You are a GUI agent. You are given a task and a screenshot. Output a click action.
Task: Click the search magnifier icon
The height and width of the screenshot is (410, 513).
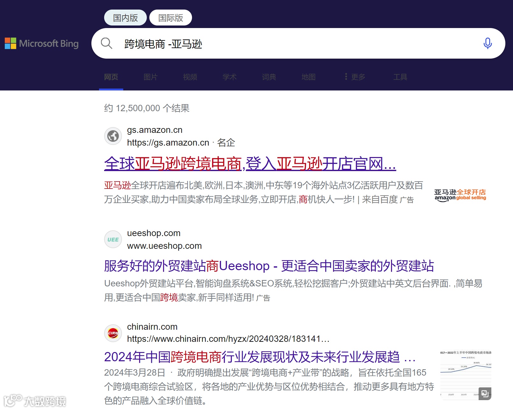point(106,43)
